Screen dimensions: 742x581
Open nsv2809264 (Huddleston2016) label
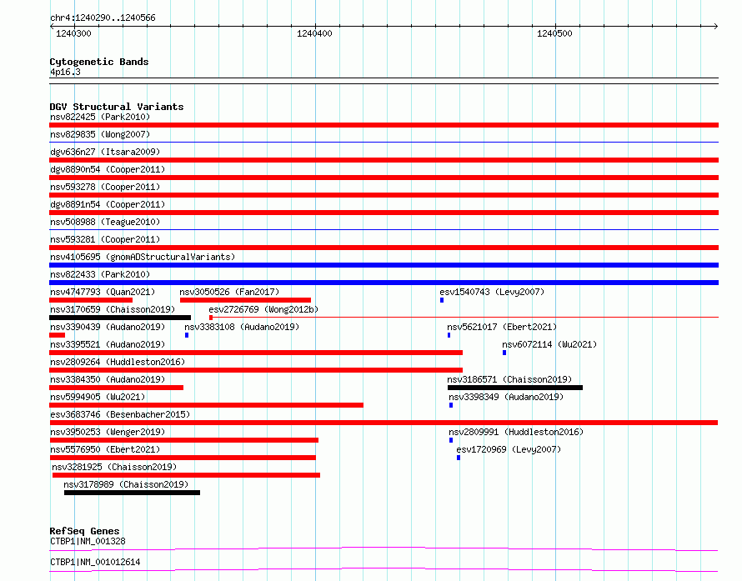(x=118, y=362)
